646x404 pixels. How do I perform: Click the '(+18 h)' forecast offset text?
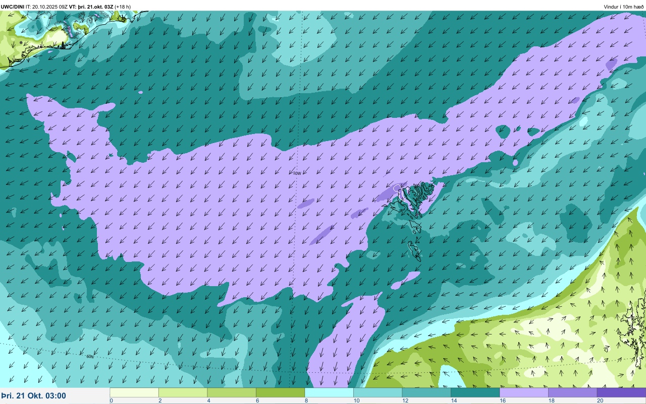pos(123,7)
